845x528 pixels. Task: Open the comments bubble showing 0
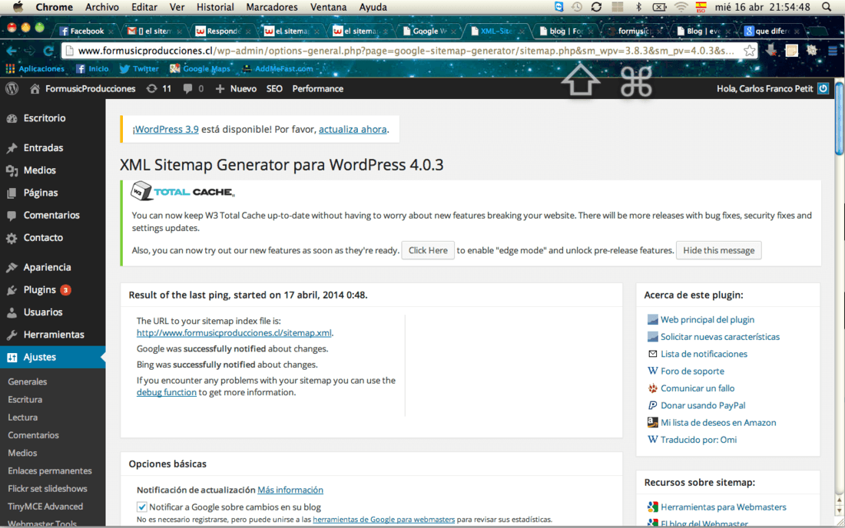tap(193, 89)
